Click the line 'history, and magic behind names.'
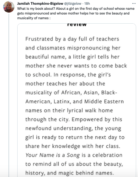The height and width of the screenshot is (177, 138). [x=70, y=173]
